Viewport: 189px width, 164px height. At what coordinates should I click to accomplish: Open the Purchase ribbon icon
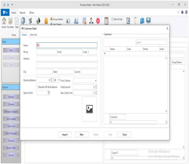10,21
